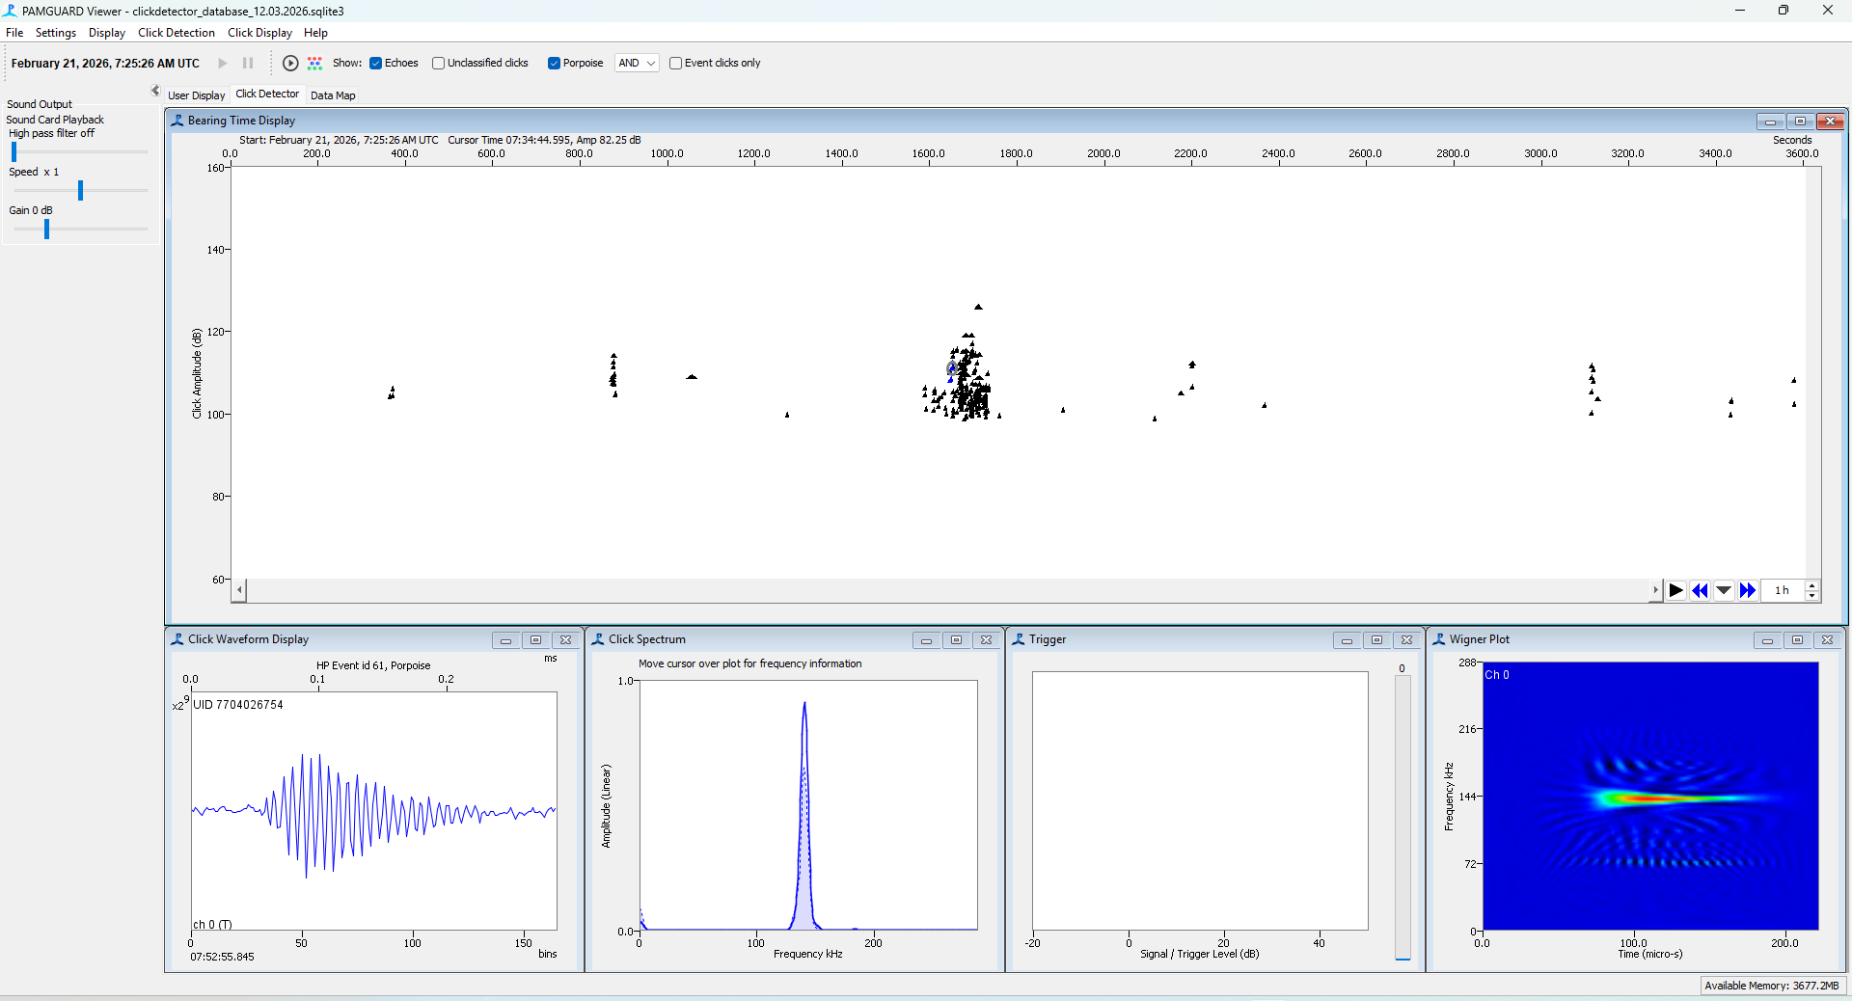Toggle the Echoes checkbox

click(x=376, y=63)
